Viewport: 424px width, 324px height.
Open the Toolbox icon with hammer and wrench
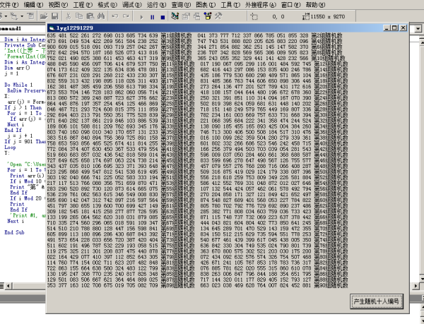pyautogui.click(x=218, y=16)
